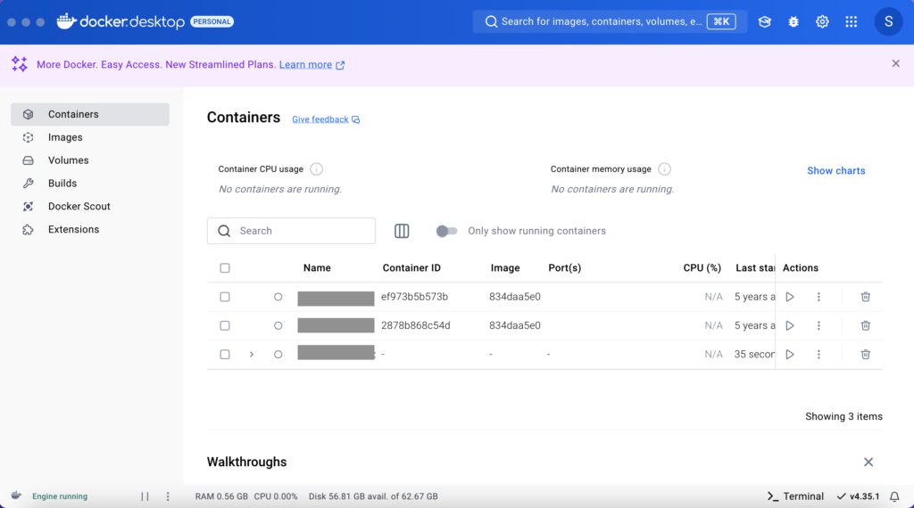The height and width of the screenshot is (508, 914).
Task: Click the v4.35.1 version indicator
Action: (858, 496)
